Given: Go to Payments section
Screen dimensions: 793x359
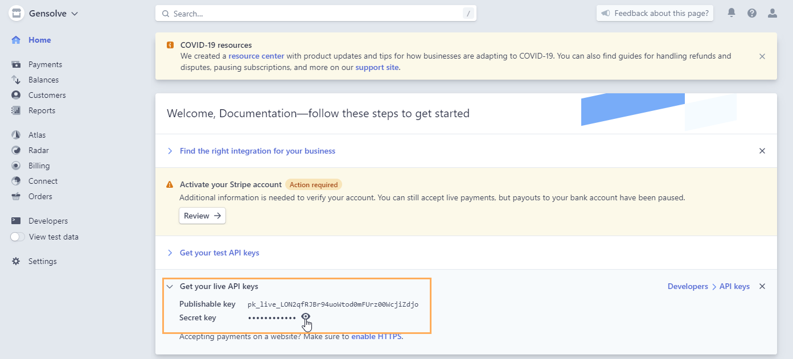Looking at the screenshot, I should [x=45, y=64].
